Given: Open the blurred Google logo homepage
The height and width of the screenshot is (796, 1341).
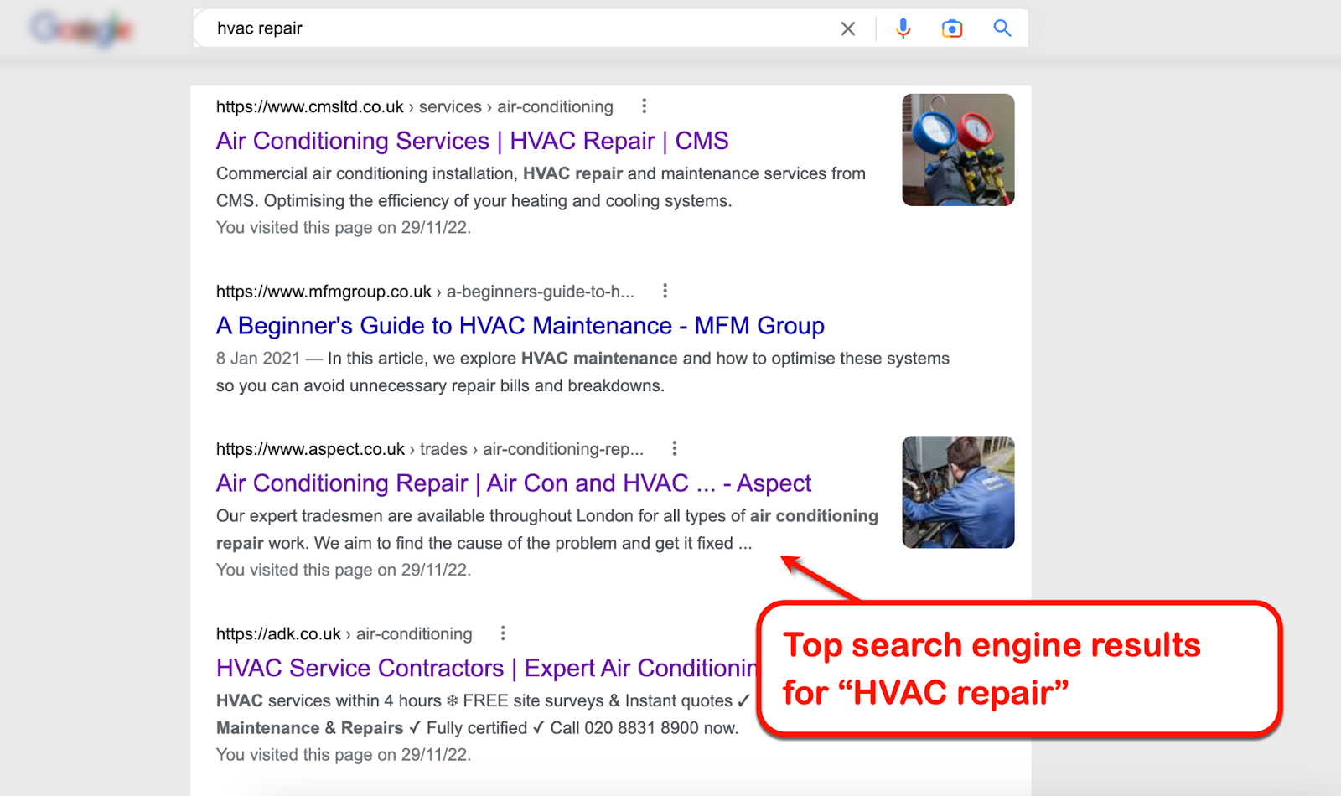Looking at the screenshot, I should [x=81, y=29].
